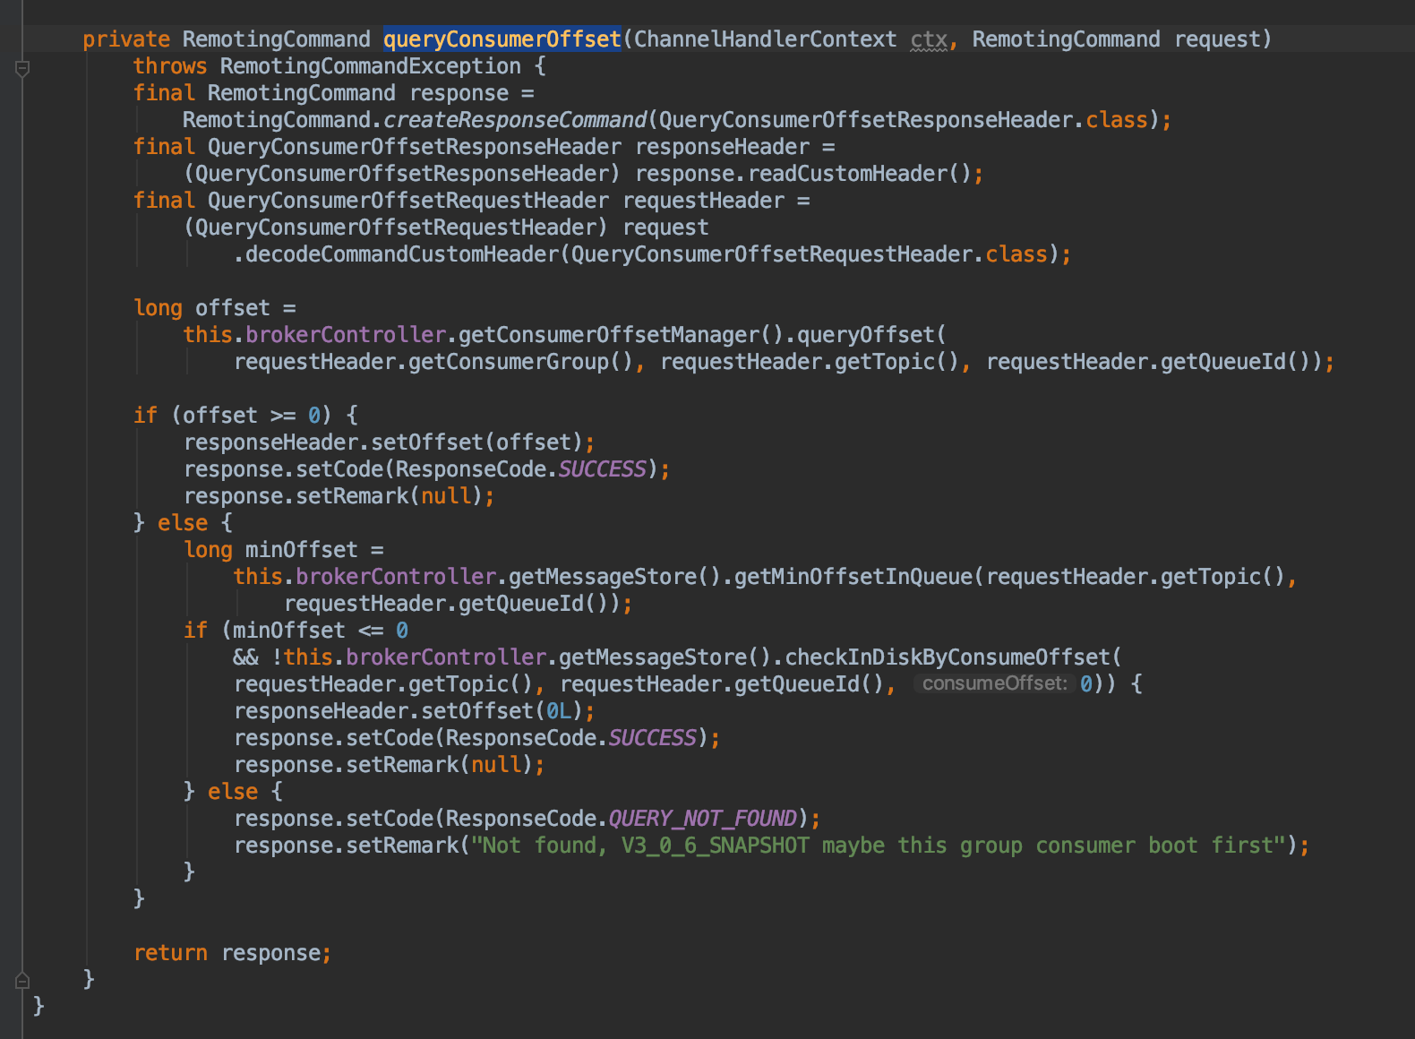Click the first brokerController field reference
The height and width of the screenshot is (1039, 1415).
(346, 335)
